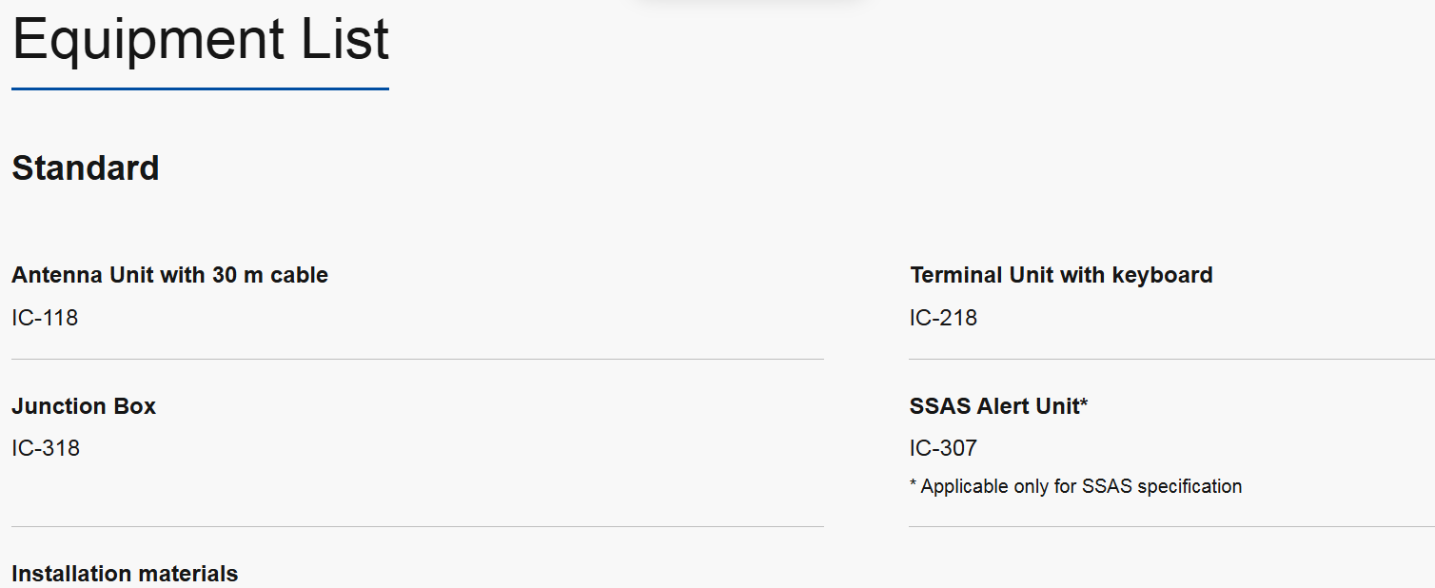Viewport: 1435px width, 588px height.
Task: Click the blue underline below Equipment List
Action: click(x=200, y=89)
